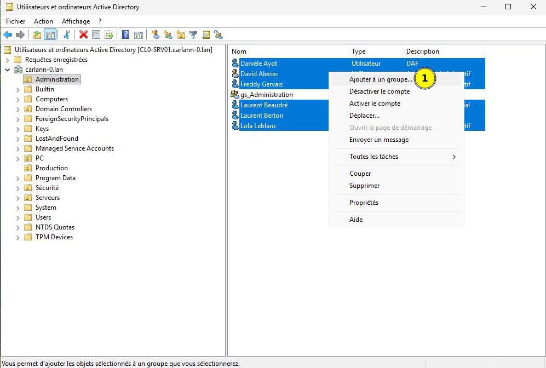
Task: Click the user icon beside Lola Leblanc
Action: click(235, 125)
